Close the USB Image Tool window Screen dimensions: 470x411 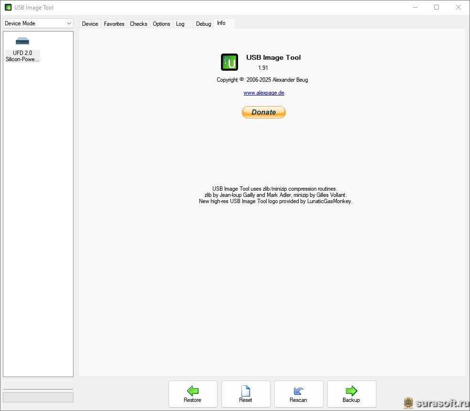[x=459, y=8]
